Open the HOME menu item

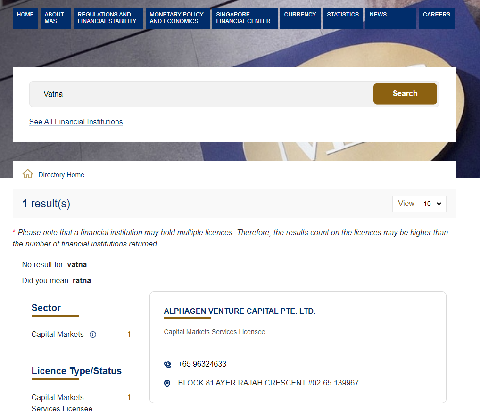tap(25, 18)
